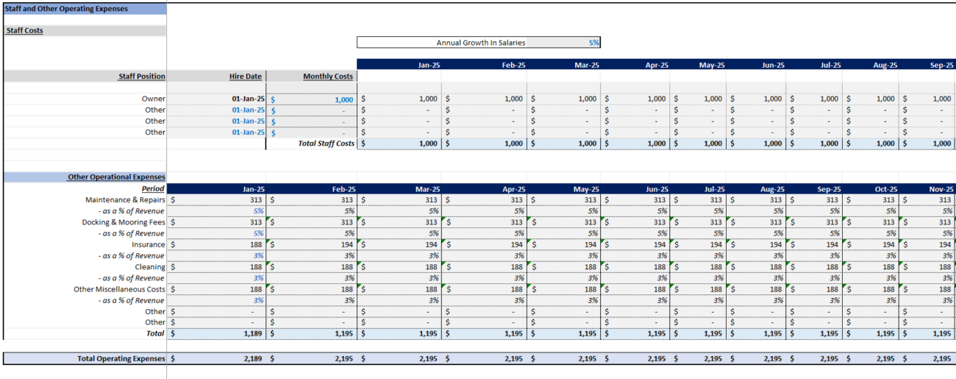The image size is (956, 379).
Task: Select the Jul-25 header in staff costs table
Action: tap(814, 65)
